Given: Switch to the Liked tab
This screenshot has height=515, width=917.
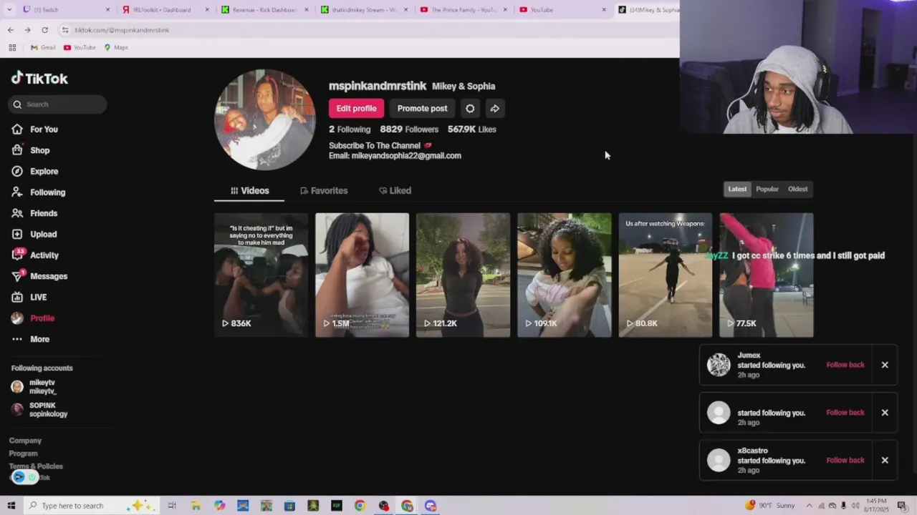Looking at the screenshot, I should tap(395, 191).
